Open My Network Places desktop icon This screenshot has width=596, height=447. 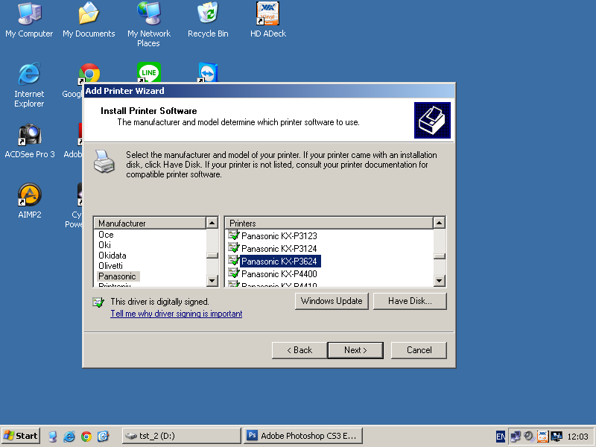pos(148,25)
